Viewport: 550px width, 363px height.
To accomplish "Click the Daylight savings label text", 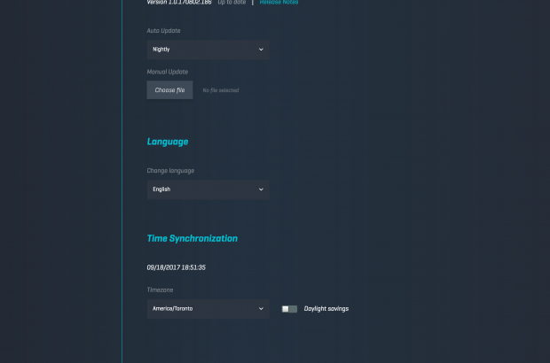I will point(326,309).
